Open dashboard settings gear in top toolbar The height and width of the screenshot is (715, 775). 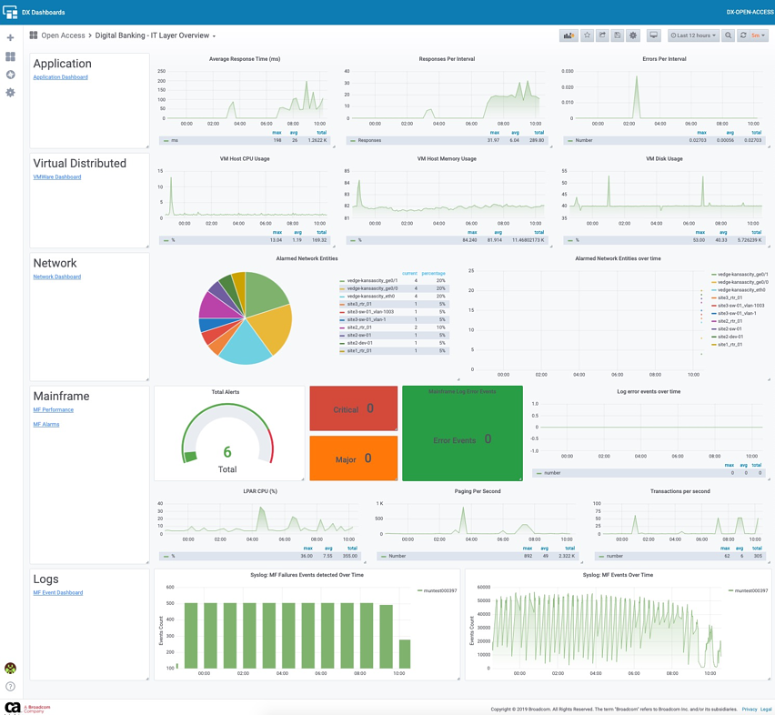tap(633, 35)
